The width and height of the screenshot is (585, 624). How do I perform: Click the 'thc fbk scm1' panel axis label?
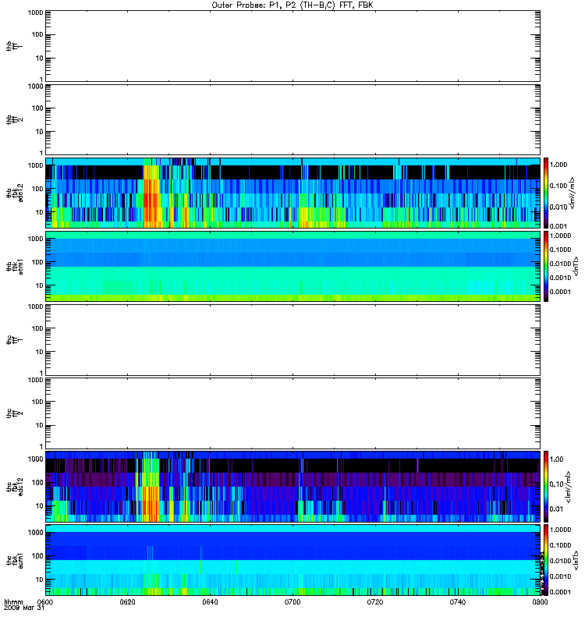pyautogui.click(x=15, y=560)
